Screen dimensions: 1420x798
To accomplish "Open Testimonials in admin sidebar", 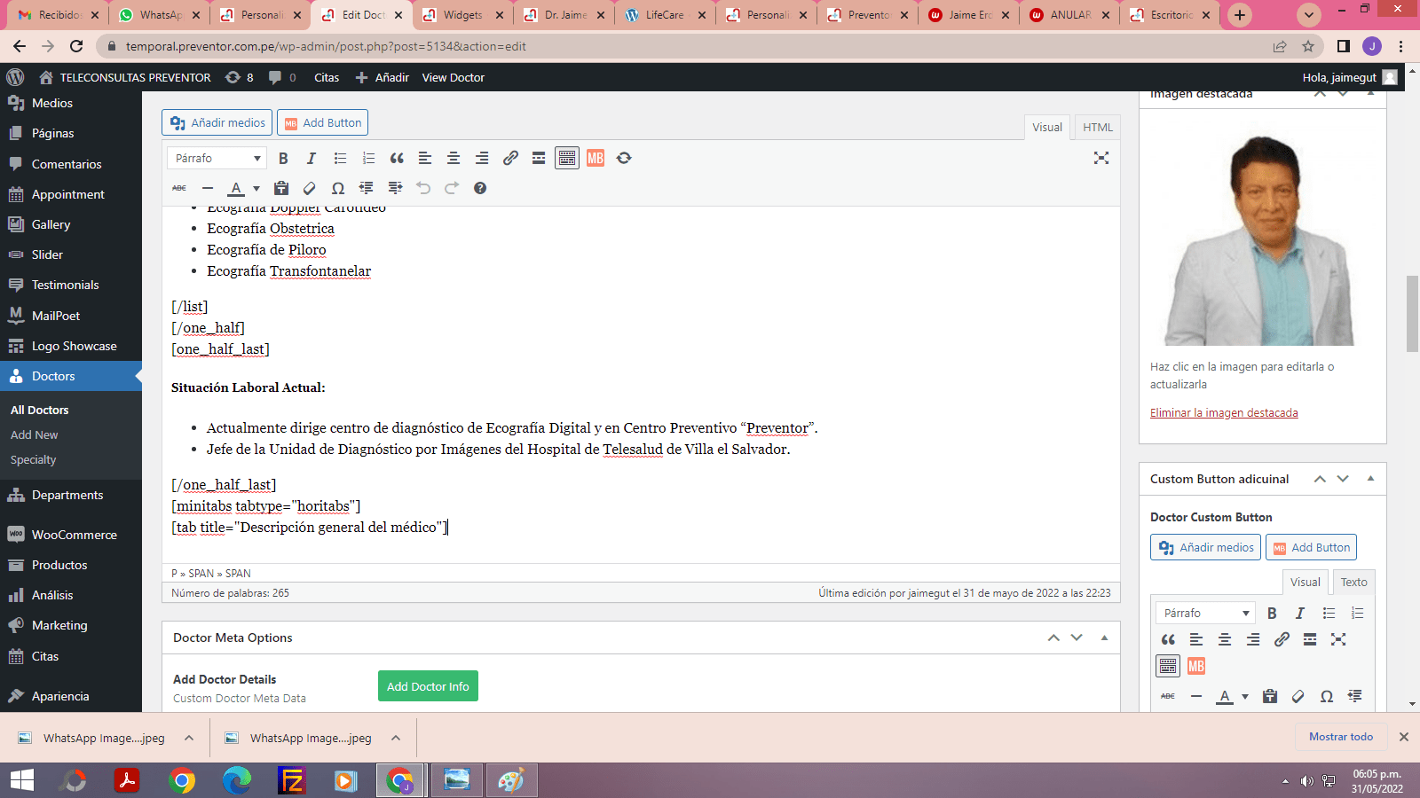I will click(71, 285).
